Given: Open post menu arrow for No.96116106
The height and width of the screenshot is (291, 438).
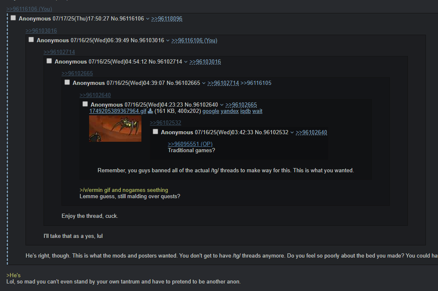Looking at the screenshot, I should [148, 19].
